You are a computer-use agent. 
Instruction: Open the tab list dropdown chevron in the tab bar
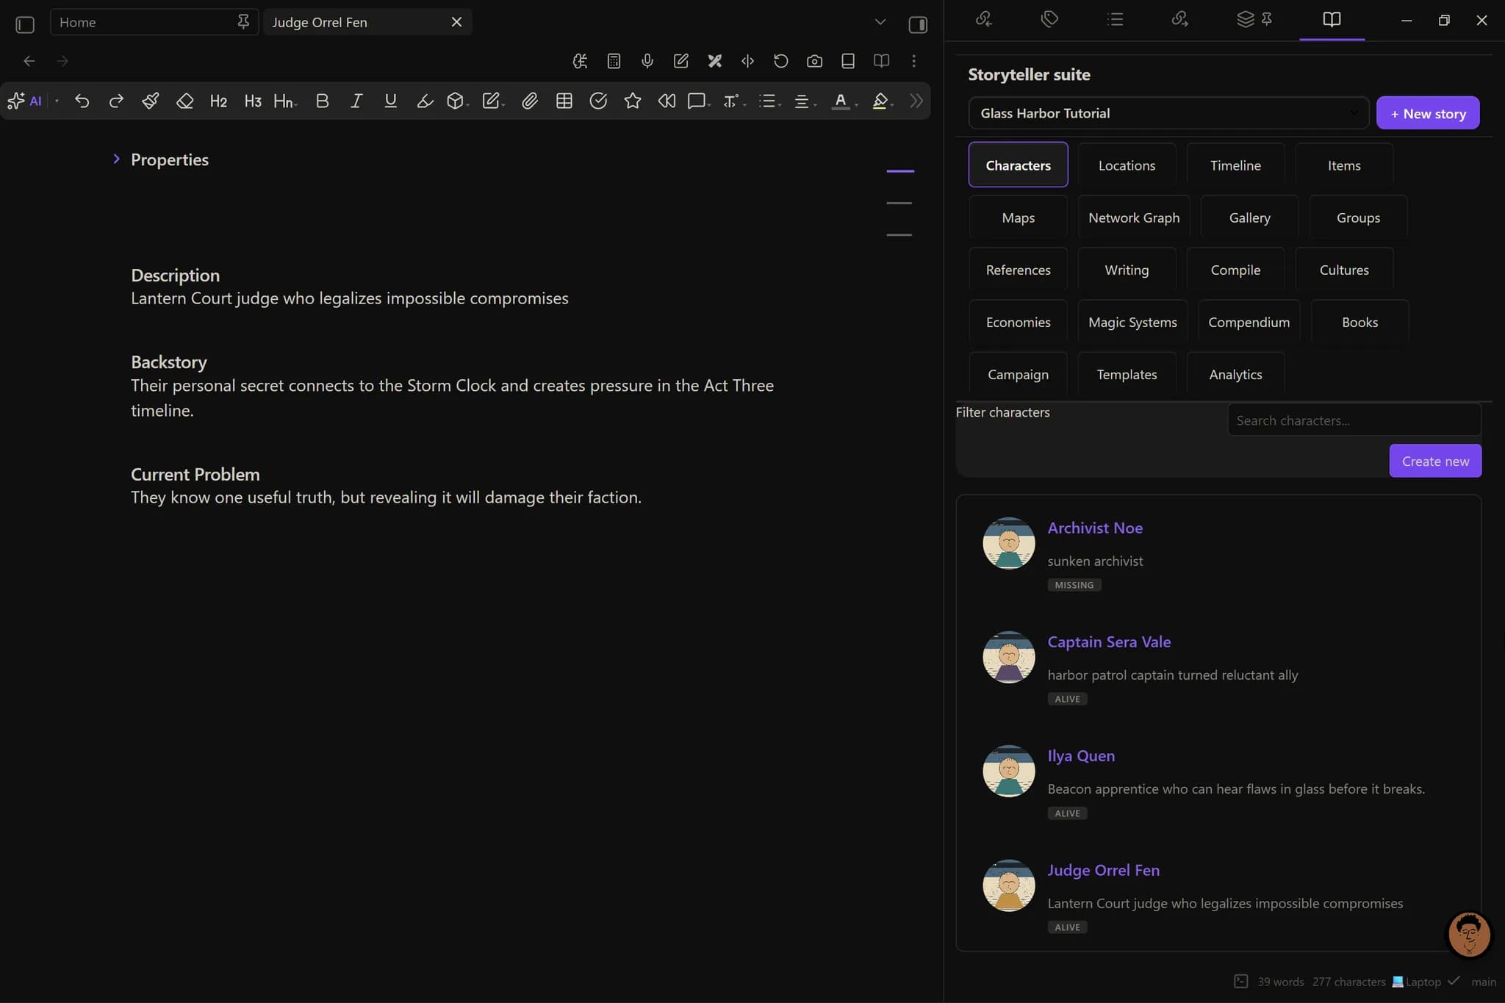(x=880, y=22)
